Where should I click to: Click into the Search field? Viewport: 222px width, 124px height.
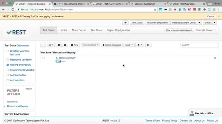[x=199, y=45]
